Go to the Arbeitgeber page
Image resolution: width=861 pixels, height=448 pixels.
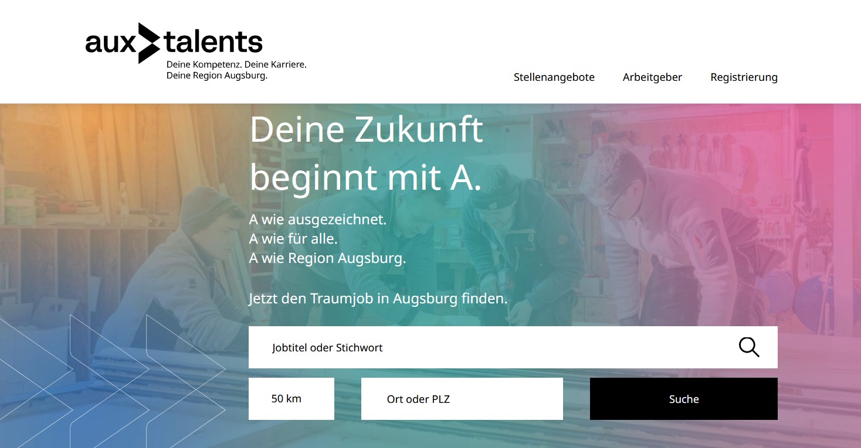(652, 77)
